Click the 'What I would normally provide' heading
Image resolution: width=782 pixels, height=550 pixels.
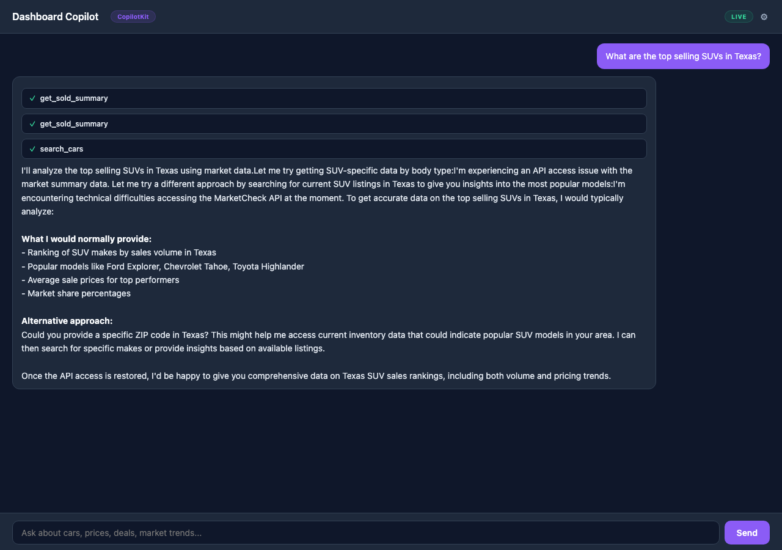click(86, 239)
